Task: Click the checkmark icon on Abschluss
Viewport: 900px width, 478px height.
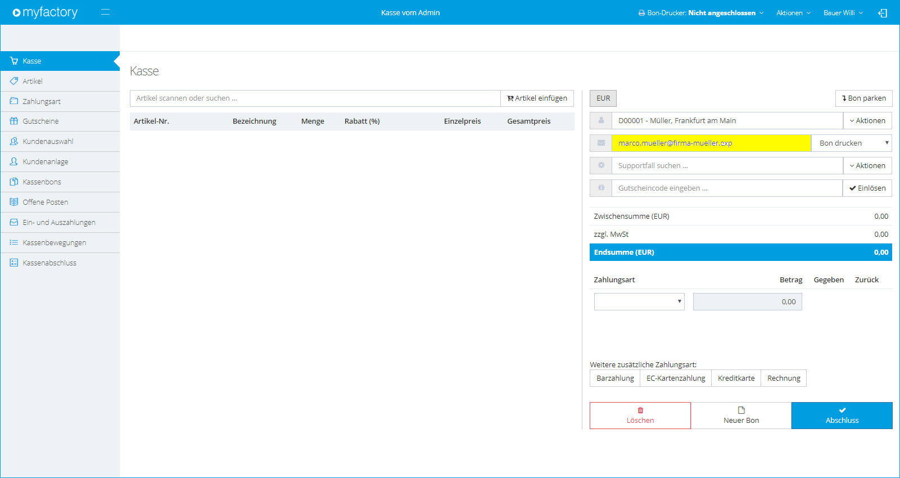Action: coord(842,411)
